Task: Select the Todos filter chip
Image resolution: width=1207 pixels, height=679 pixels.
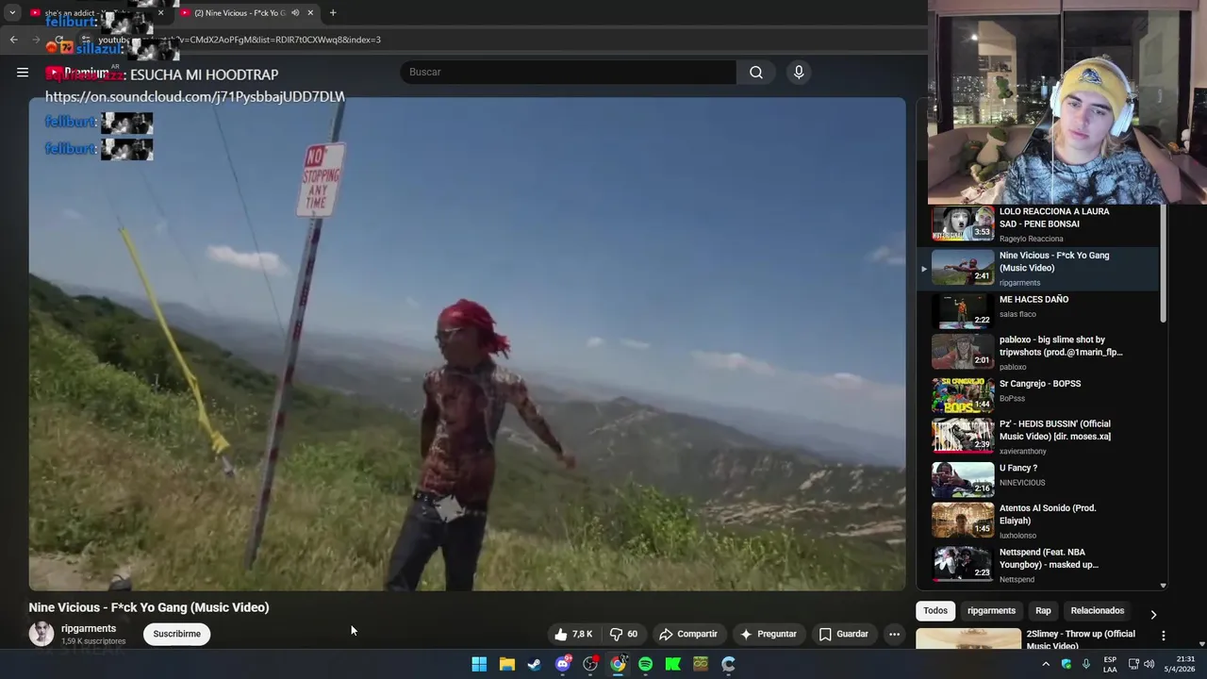Action: tap(935, 610)
